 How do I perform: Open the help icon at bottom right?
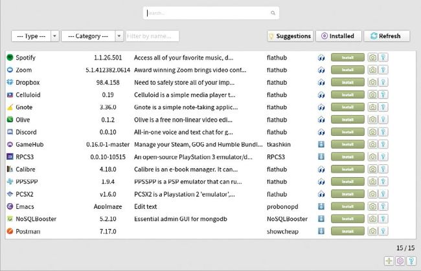coord(411,261)
